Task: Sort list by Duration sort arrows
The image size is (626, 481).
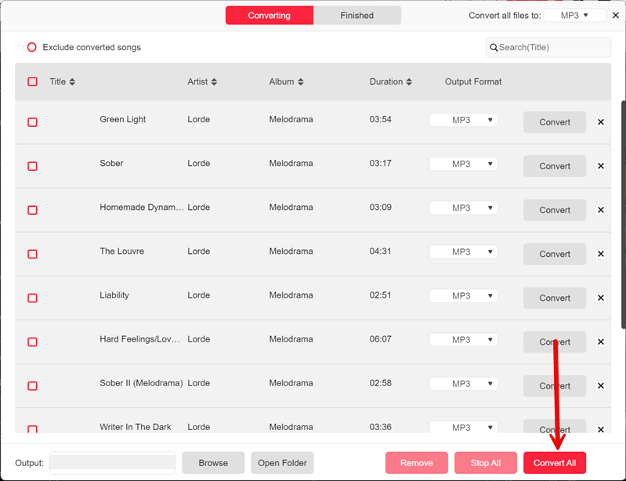Action: click(409, 82)
